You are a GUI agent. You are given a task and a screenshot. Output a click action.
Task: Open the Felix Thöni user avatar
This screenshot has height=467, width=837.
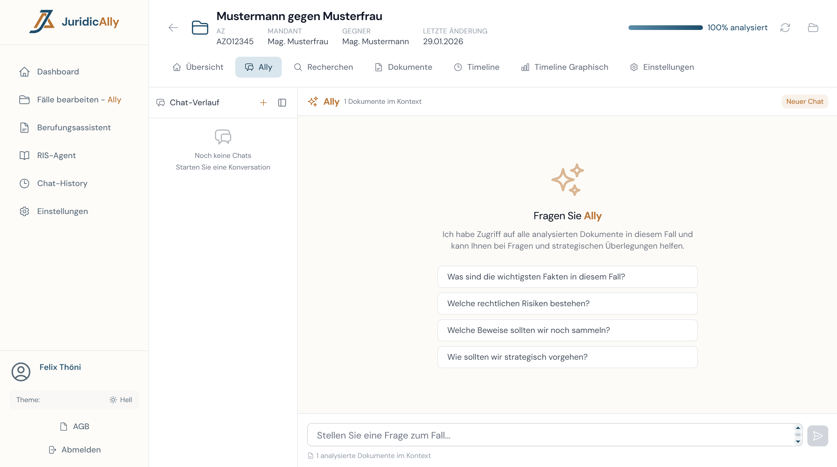click(21, 371)
